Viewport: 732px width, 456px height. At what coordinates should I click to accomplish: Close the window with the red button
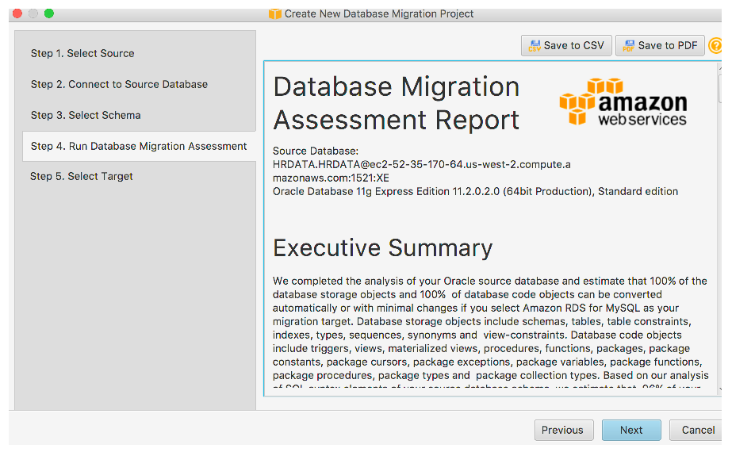(x=17, y=13)
